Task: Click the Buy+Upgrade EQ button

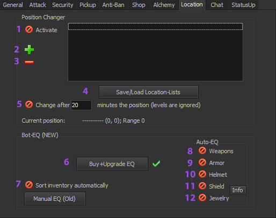Action: point(112,164)
